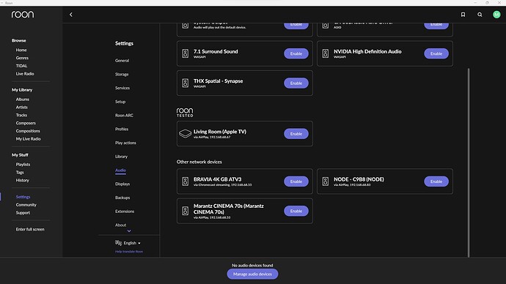Open History in My Stuff
Image resolution: width=506 pixels, height=284 pixels.
click(23, 180)
